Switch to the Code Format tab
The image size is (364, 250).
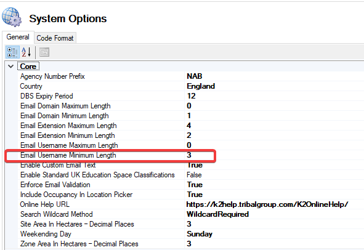[x=55, y=38]
